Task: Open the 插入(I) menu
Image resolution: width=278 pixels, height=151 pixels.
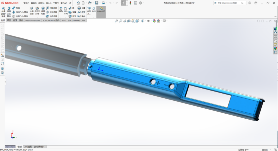Action: [49, 3]
